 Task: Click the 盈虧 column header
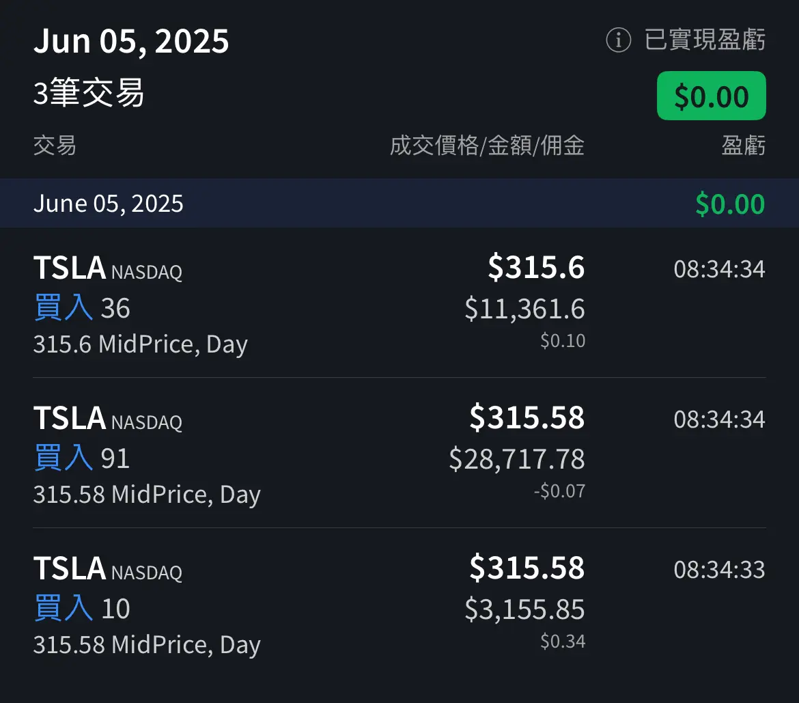click(743, 145)
